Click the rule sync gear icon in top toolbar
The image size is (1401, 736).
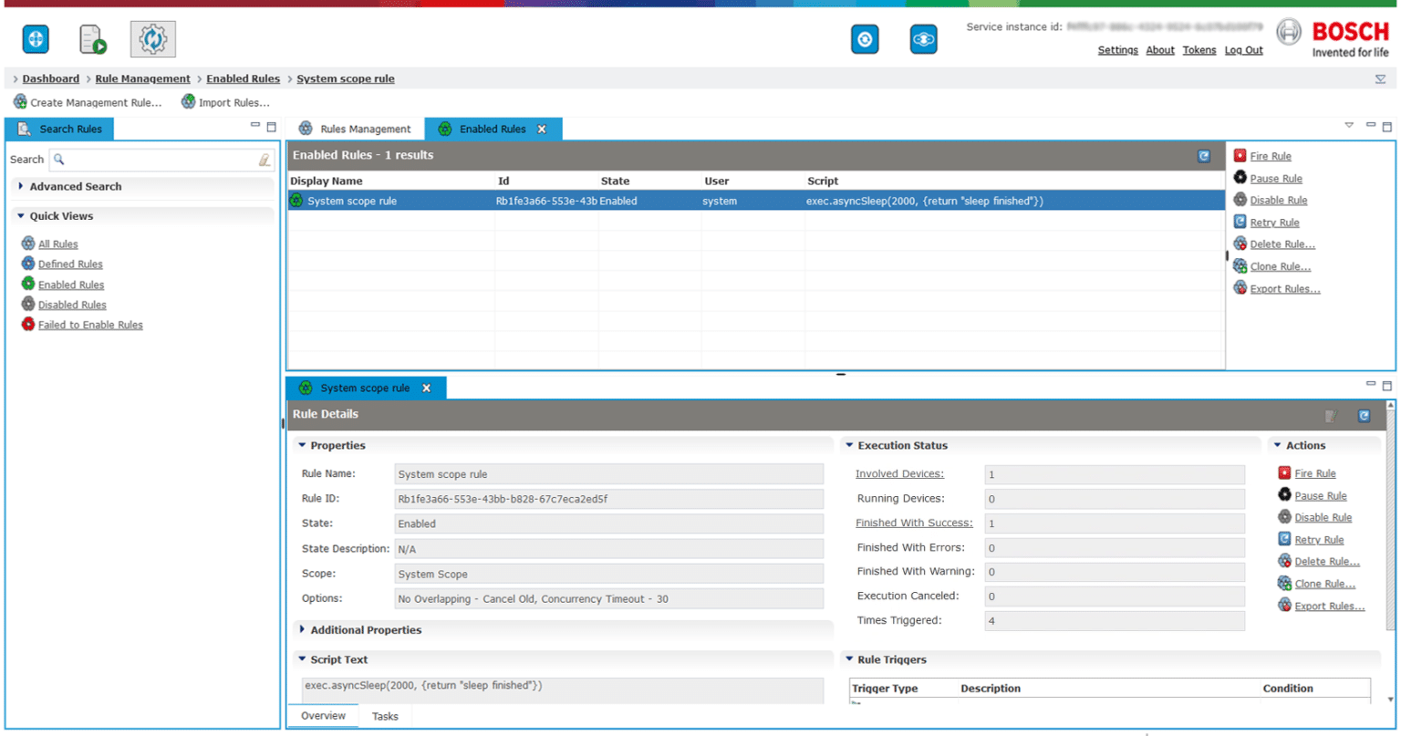(152, 39)
